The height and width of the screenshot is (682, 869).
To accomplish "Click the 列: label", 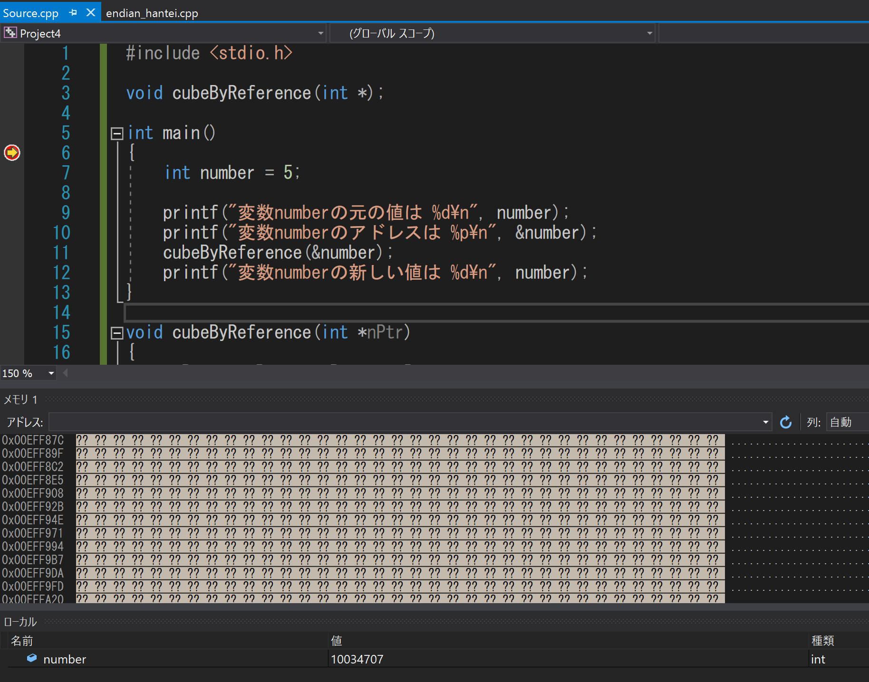I will click(x=813, y=422).
